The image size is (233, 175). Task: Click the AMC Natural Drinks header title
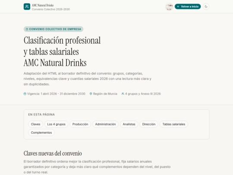click(x=43, y=5)
